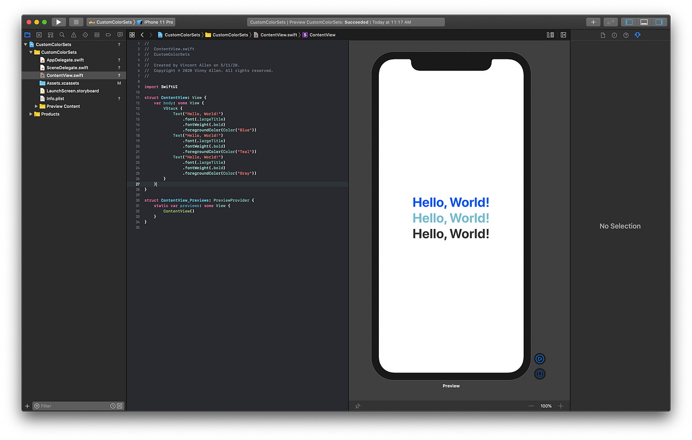Open the Source Control navigator

39,35
